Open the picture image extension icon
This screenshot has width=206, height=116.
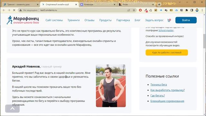coord(156,10)
